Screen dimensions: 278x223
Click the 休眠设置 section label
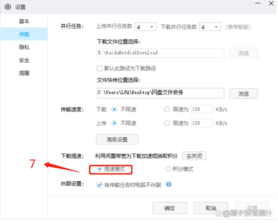72,184
